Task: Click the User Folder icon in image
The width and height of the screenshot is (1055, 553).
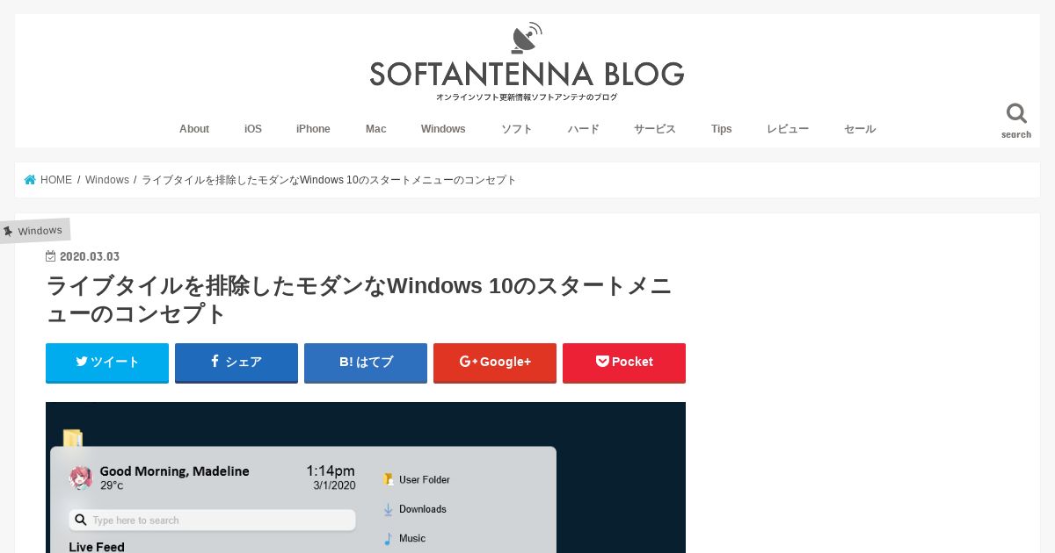Action: pyautogui.click(x=388, y=479)
